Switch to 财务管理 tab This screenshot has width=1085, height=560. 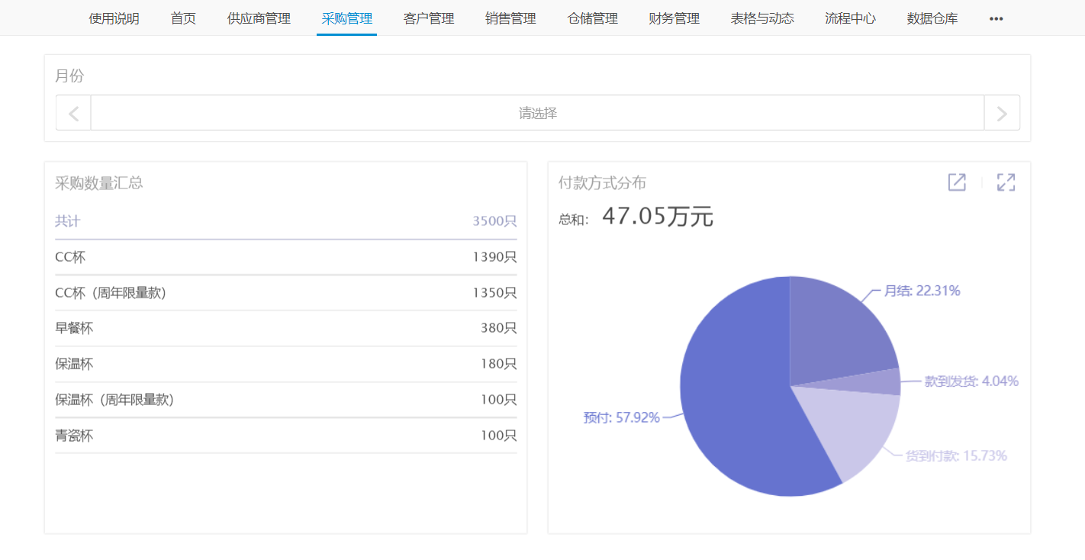674,19
